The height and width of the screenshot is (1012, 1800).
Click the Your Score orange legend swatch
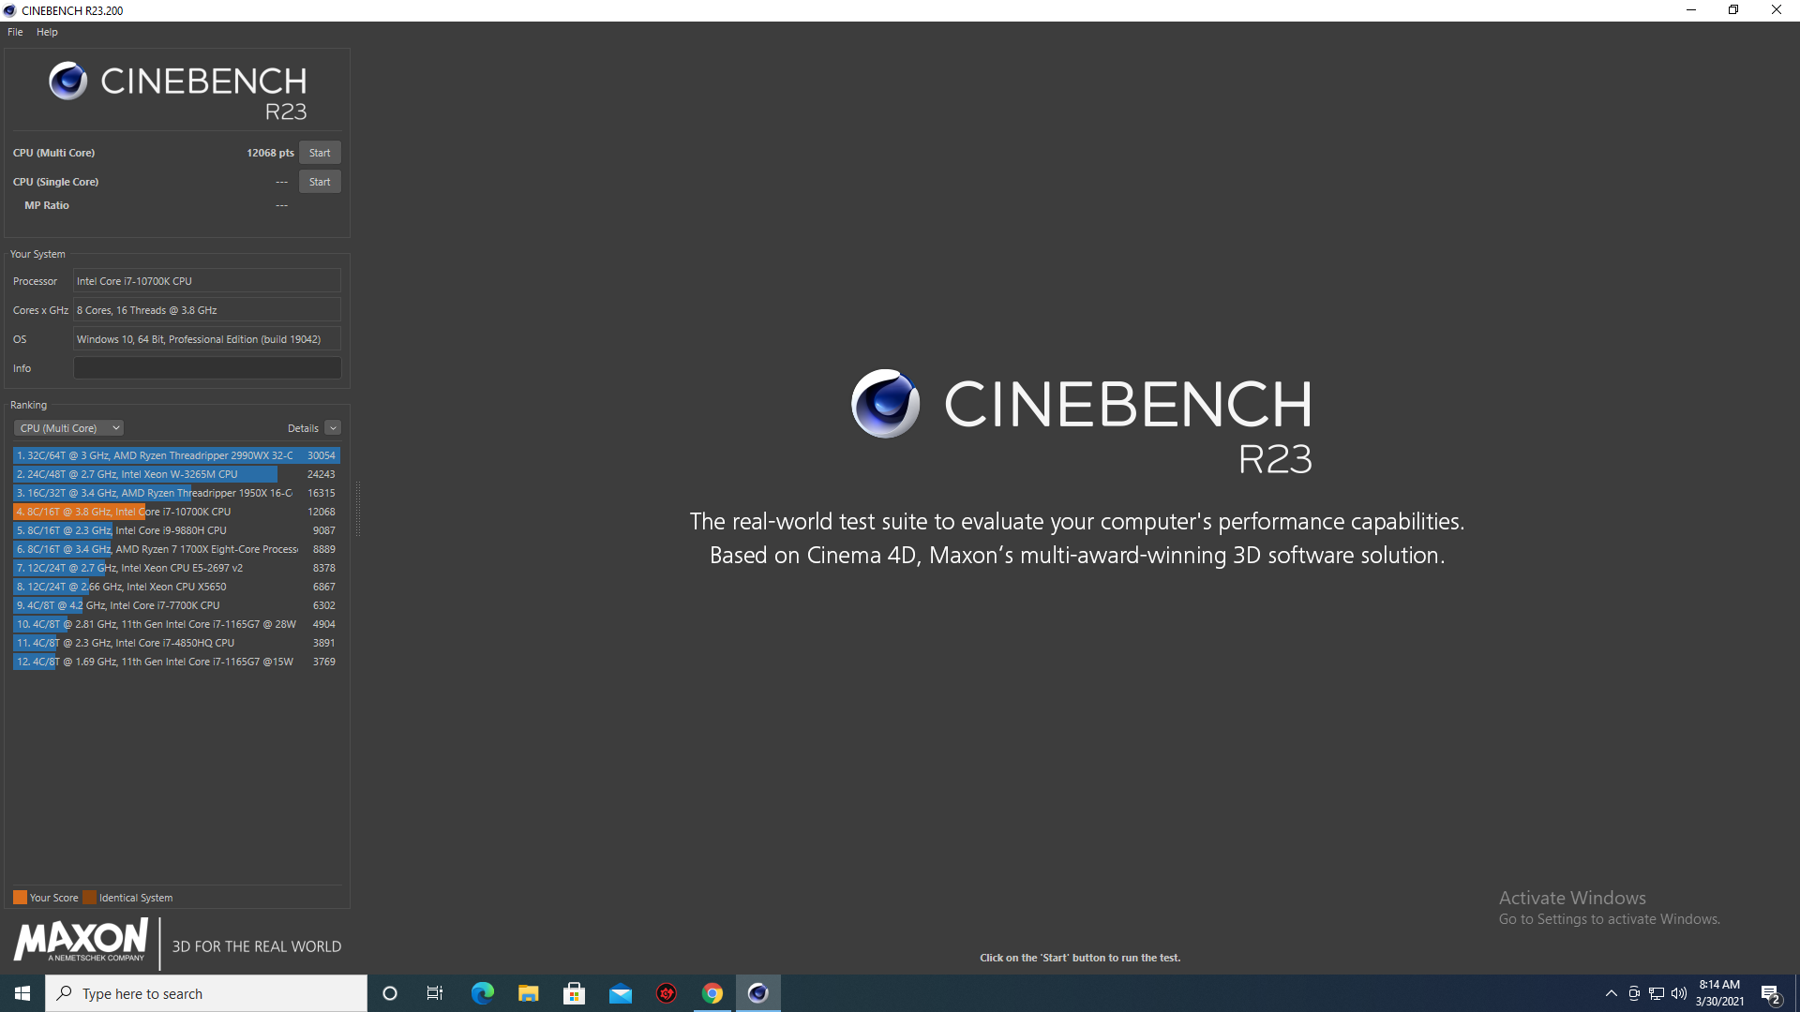(20, 898)
